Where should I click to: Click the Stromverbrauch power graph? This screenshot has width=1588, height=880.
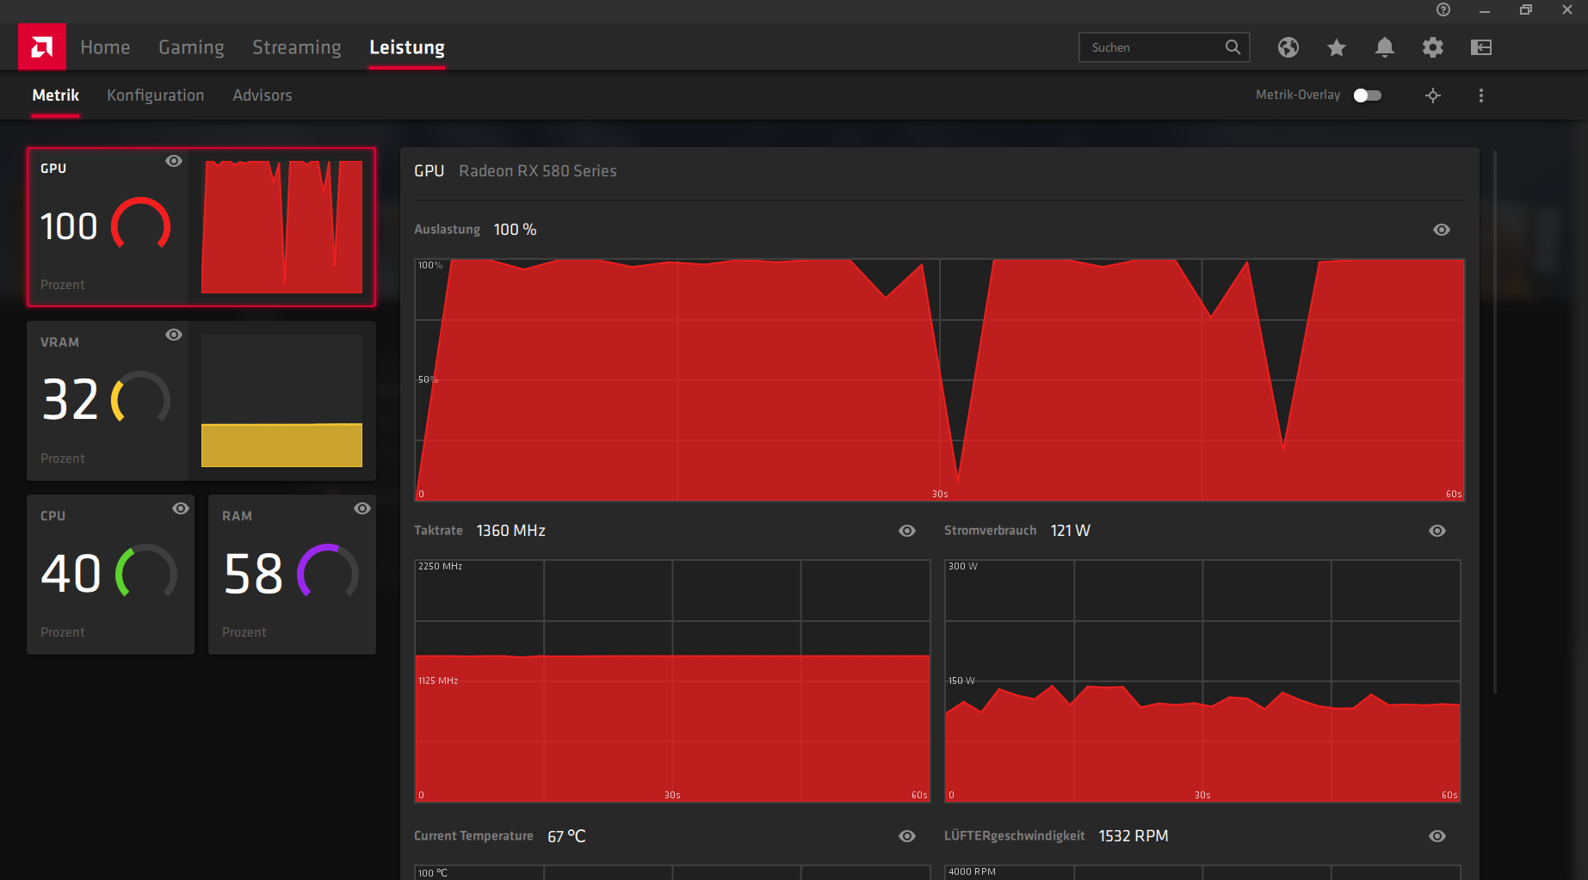tap(1202, 680)
